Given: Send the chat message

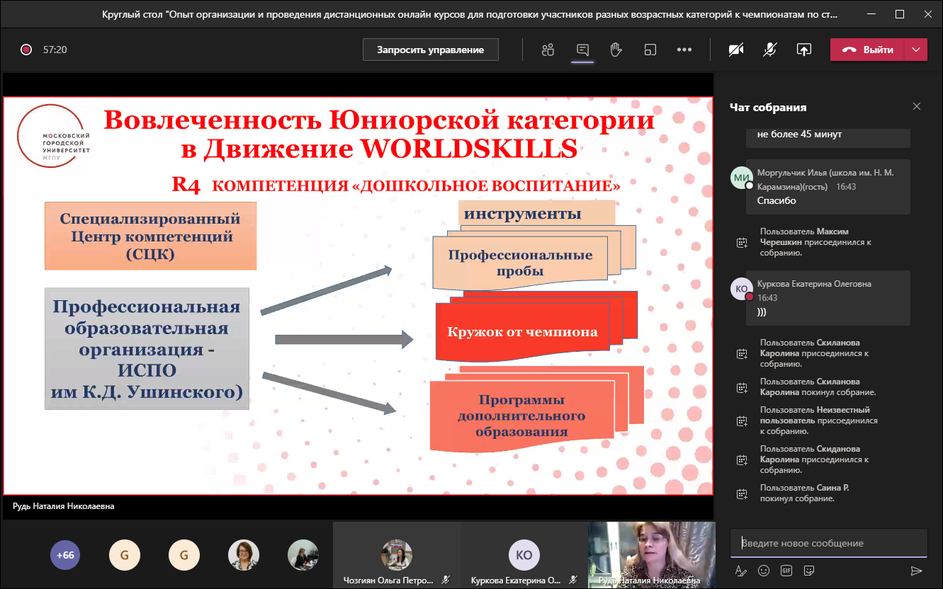Looking at the screenshot, I should tap(916, 571).
